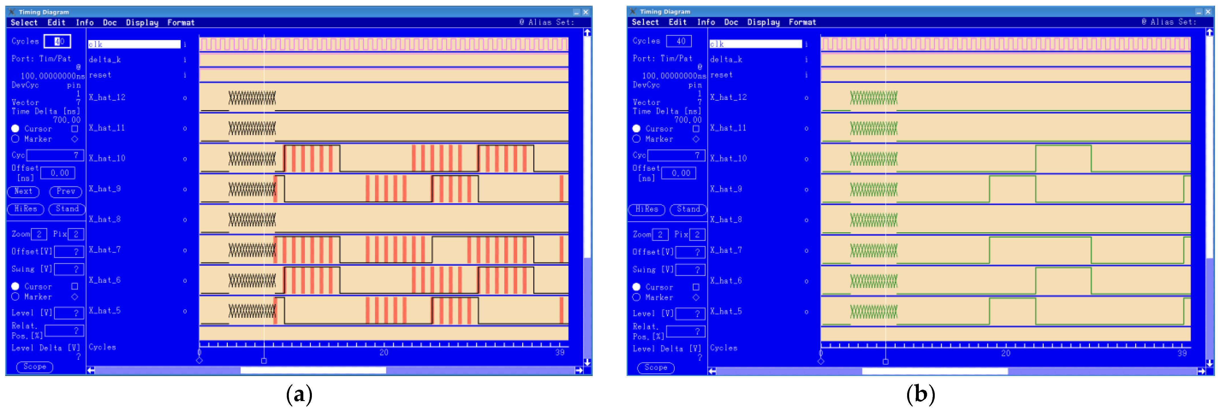The width and height of the screenshot is (1221, 413).
Task: Select upper Marker radio button in left window
Action: pos(15,139)
